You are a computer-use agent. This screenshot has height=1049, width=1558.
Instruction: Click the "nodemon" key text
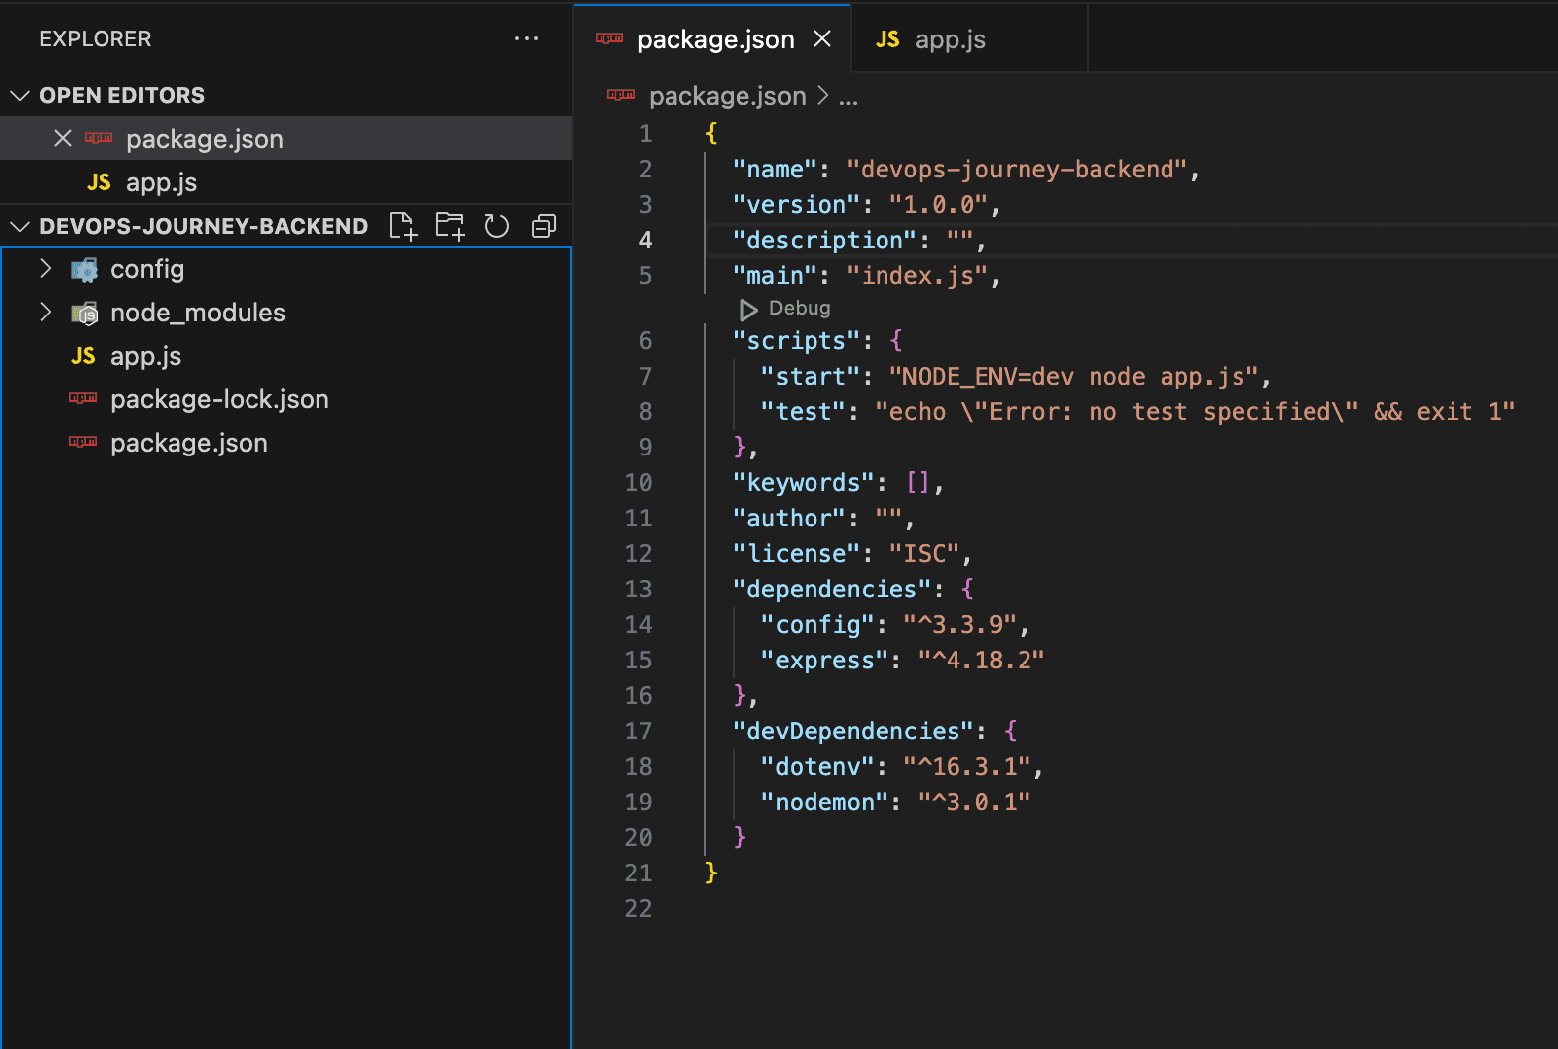click(825, 803)
